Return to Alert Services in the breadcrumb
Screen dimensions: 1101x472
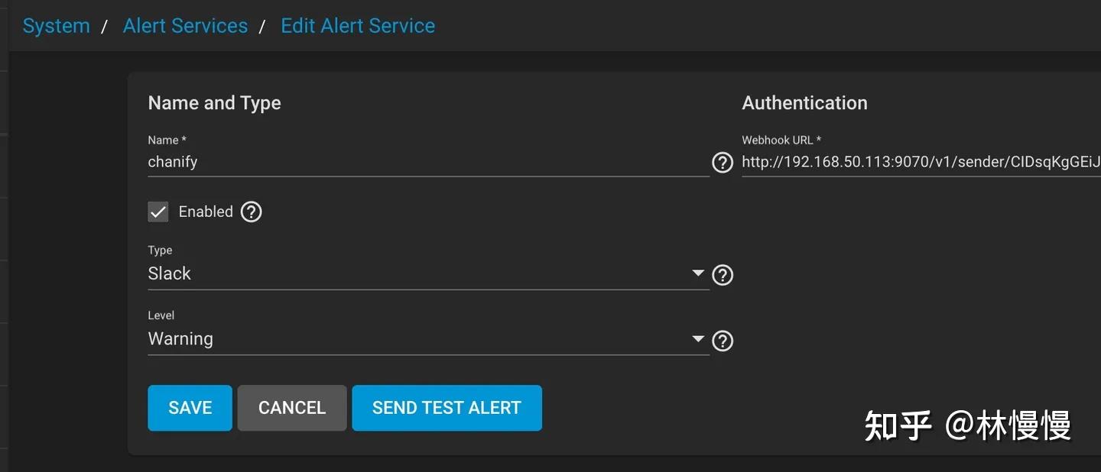point(185,26)
